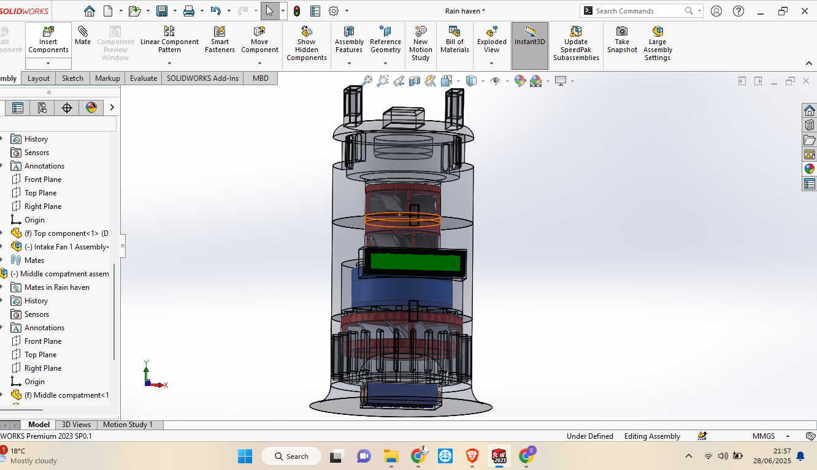This screenshot has height=470, width=817.
Task: Switch to the Sketch tab
Action: 72,78
